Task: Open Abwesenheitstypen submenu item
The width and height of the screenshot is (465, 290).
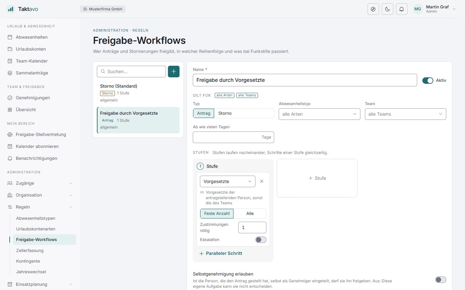Action: [x=45, y=218]
